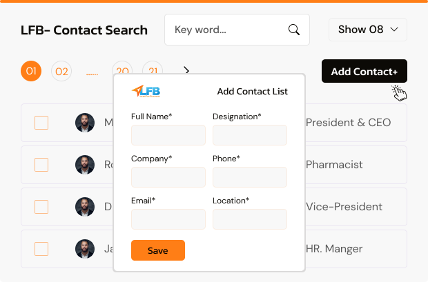Open avatar of Pharmacist contact
Viewport: 428px width, 282px height.
point(85,165)
